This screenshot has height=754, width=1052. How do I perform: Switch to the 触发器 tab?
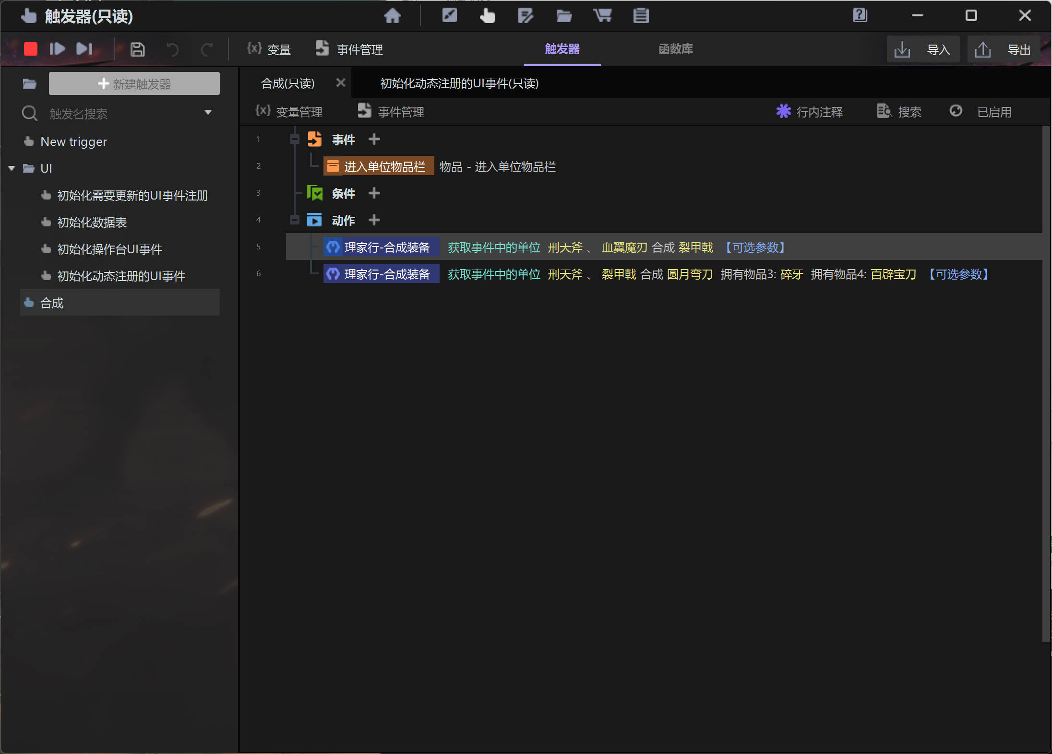[562, 49]
